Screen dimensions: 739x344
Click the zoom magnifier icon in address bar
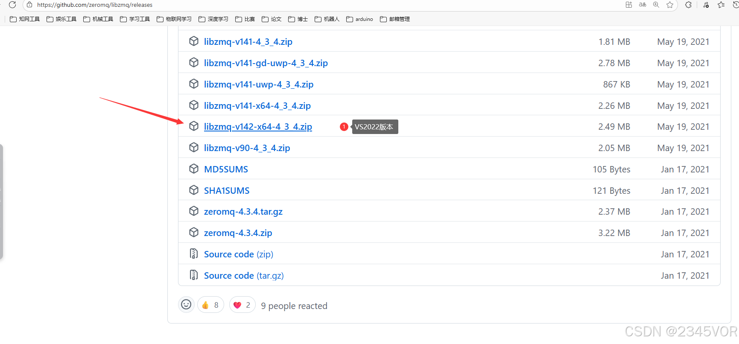pos(656,5)
